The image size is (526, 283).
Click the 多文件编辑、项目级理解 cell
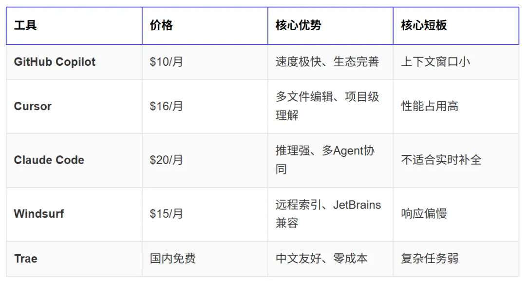tap(330, 106)
